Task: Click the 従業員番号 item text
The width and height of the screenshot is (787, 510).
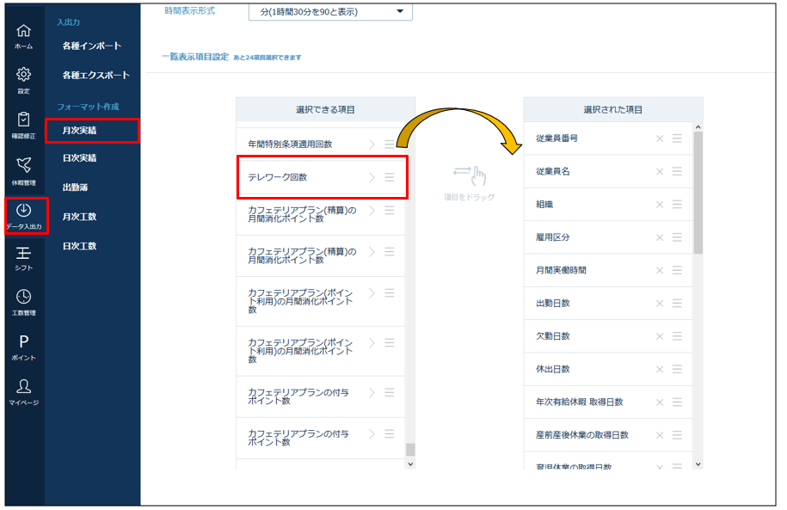Action: (556, 138)
